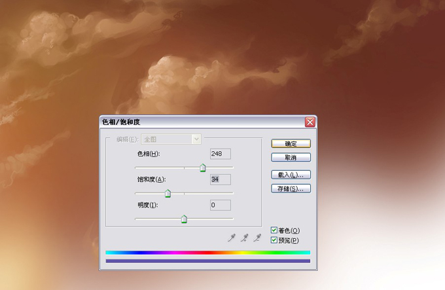Uncheck the 着色(O) colorize checkbox
The height and width of the screenshot is (290, 445).
pyautogui.click(x=274, y=230)
